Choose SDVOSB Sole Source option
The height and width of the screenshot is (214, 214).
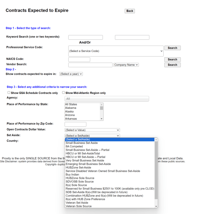[110, 182]
